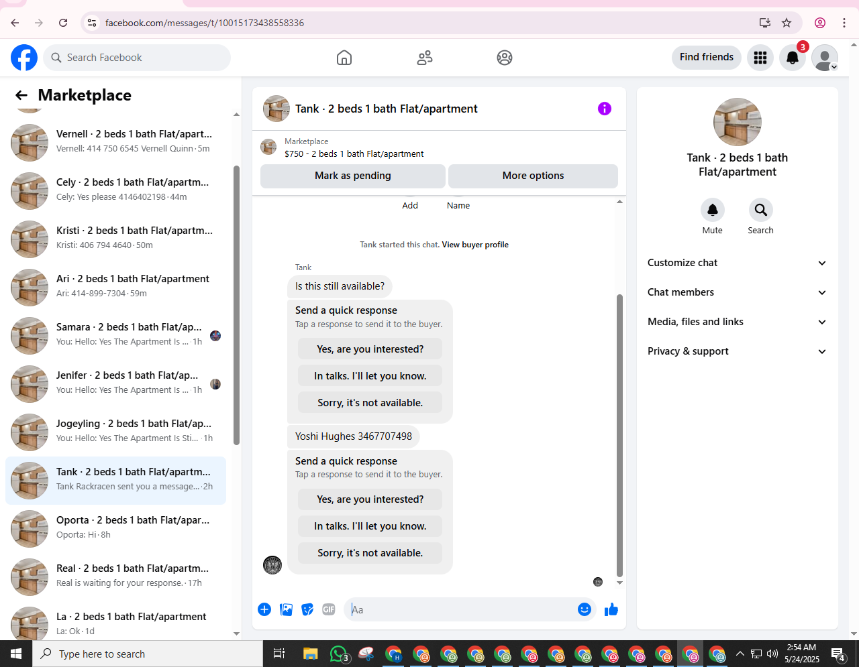Open the Real conversation awaiting response

click(x=115, y=577)
